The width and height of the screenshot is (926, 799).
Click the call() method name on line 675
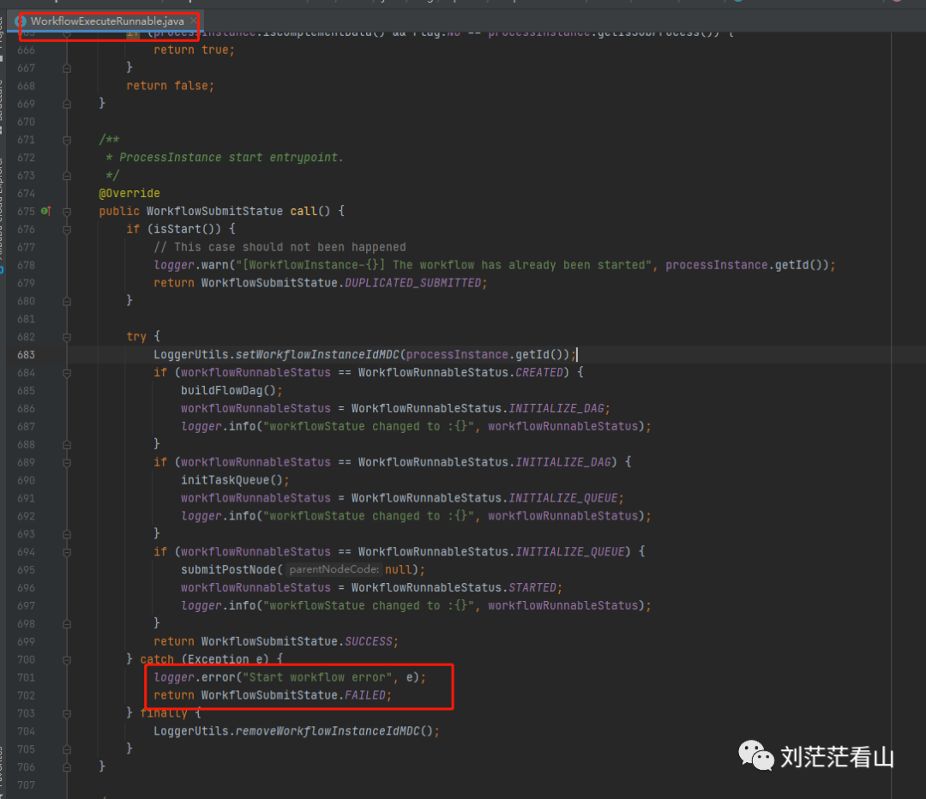(x=304, y=212)
